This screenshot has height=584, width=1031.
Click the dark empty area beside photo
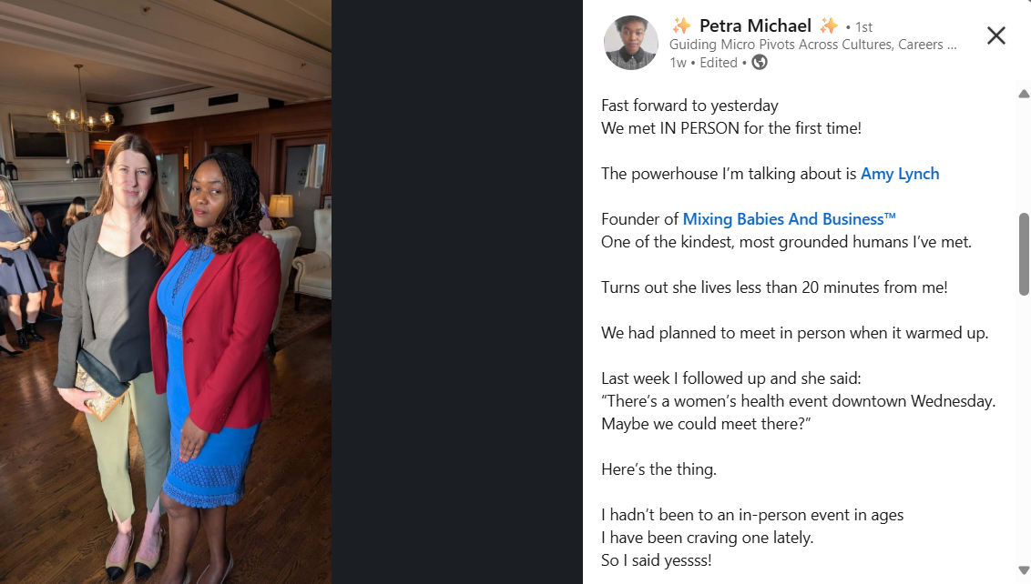click(456, 291)
